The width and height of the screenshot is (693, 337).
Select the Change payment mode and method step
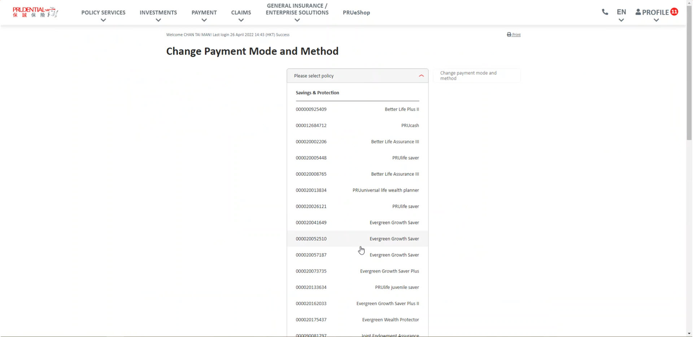pos(476,75)
